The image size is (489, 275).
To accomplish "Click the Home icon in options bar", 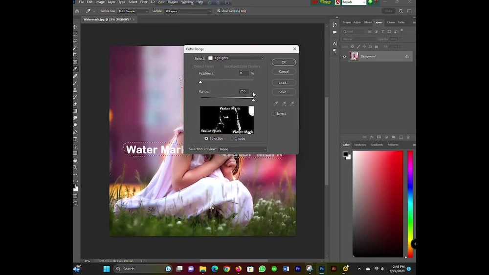I will 77,11.
